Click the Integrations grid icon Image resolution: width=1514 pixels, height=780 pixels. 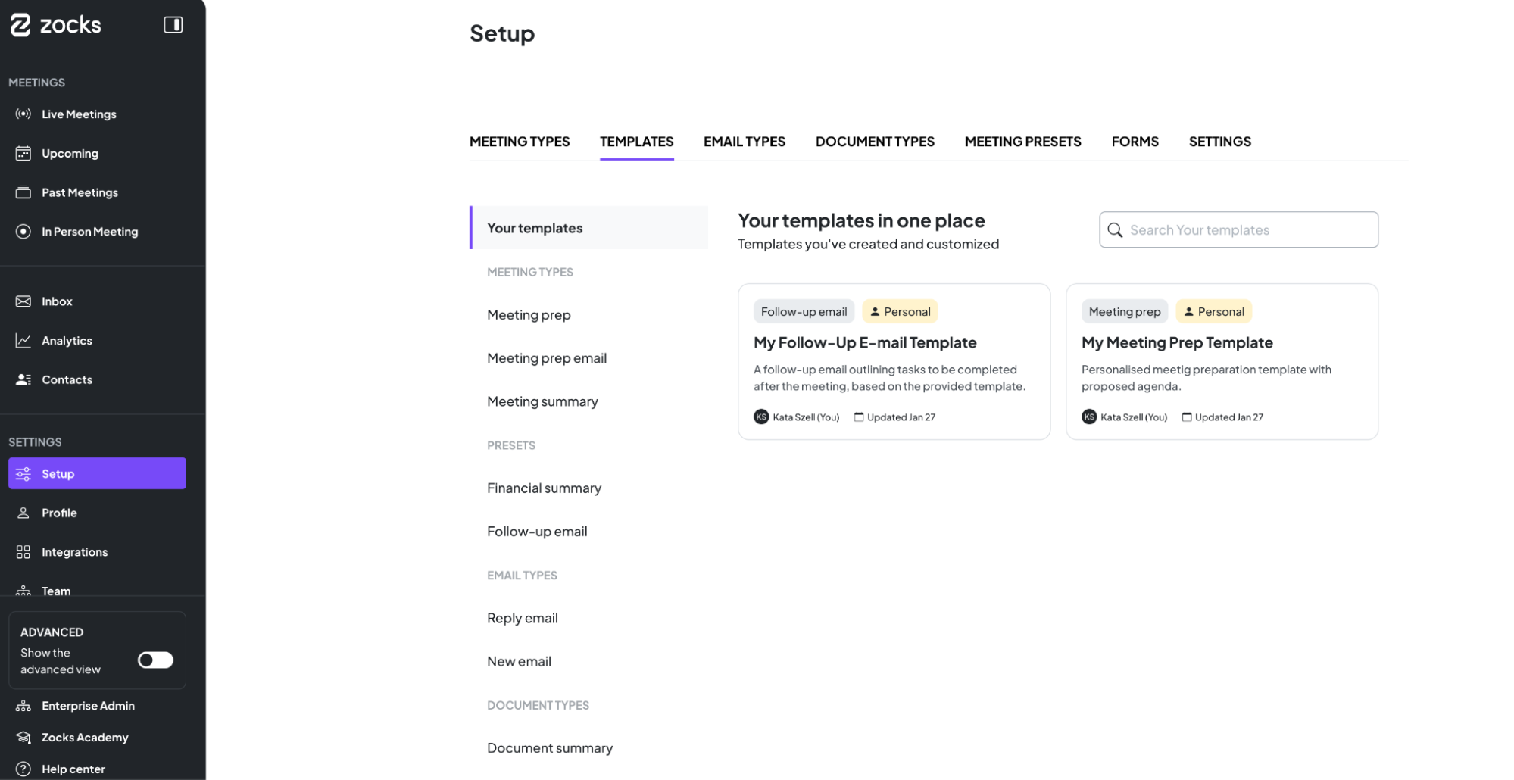pos(23,551)
